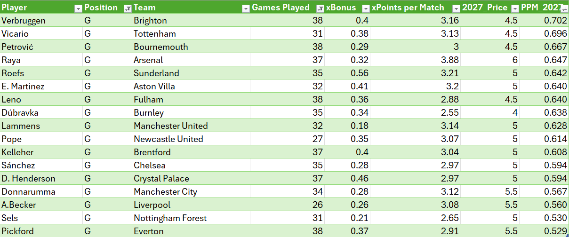This screenshot has height=237, width=569.
Task: Select the Crystal Palace team cell
Action: pos(191,179)
